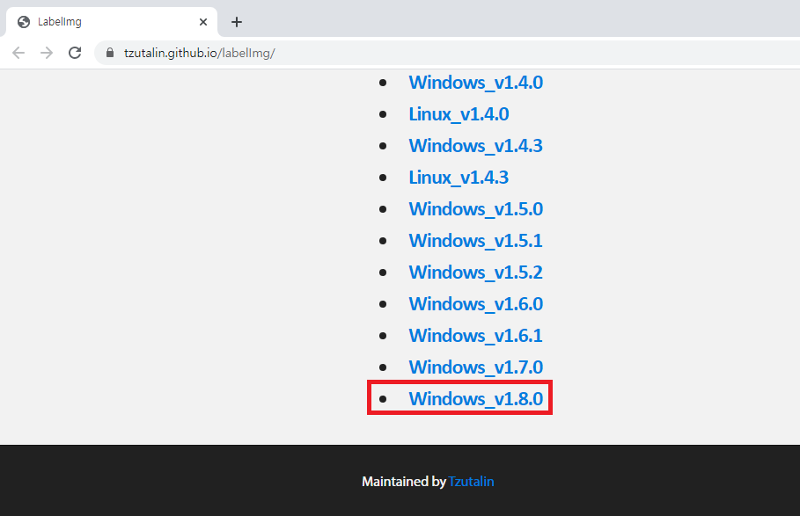Reload the LabelImg page
The width and height of the screenshot is (800, 516).
(x=75, y=53)
